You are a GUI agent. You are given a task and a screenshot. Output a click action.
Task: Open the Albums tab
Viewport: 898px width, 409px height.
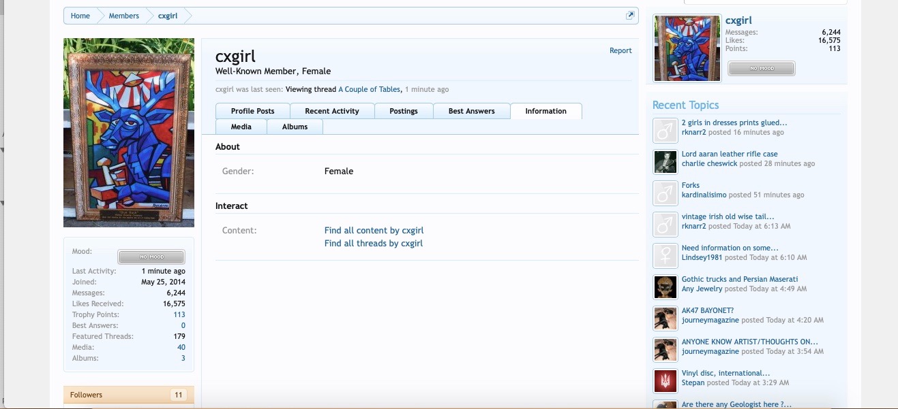coord(295,127)
